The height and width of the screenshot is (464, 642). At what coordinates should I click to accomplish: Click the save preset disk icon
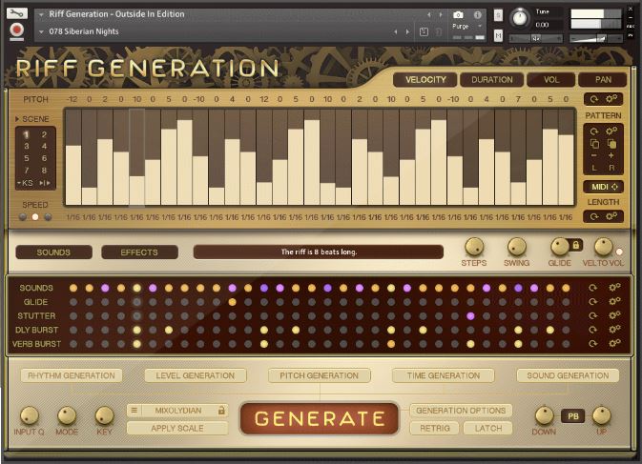(424, 31)
